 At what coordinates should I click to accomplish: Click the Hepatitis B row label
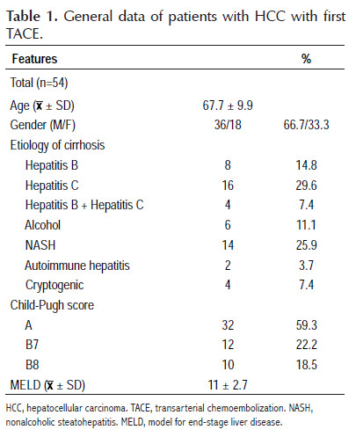coord(52,165)
